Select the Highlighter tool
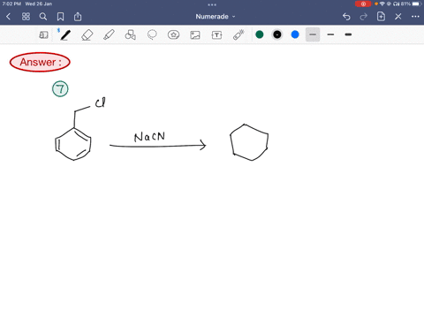The image size is (424, 318). click(109, 35)
